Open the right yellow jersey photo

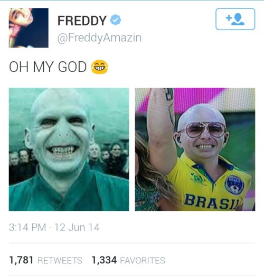[195, 149]
